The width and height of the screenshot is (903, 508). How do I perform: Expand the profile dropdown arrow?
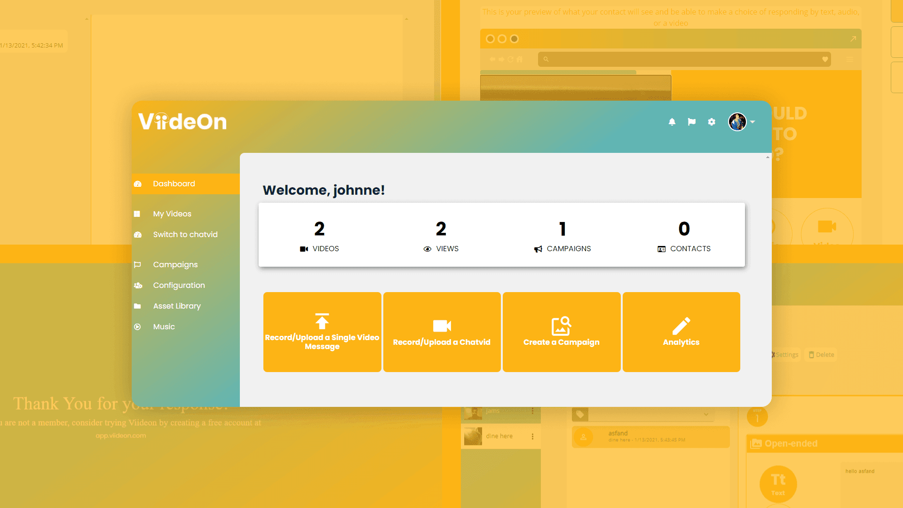point(753,122)
